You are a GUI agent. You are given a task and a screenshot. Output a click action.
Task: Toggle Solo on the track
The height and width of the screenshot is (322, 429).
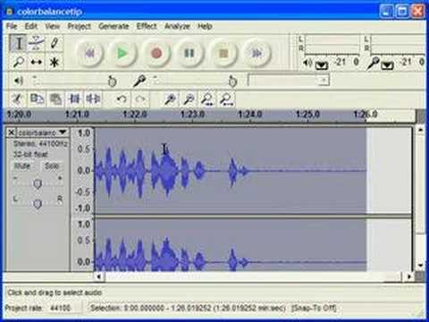coord(52,166)
